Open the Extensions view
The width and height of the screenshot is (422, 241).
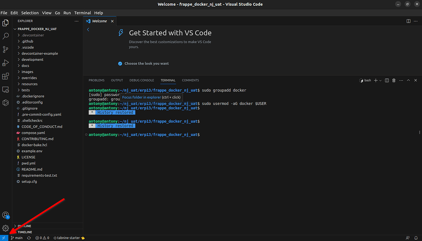coord(6,76)
